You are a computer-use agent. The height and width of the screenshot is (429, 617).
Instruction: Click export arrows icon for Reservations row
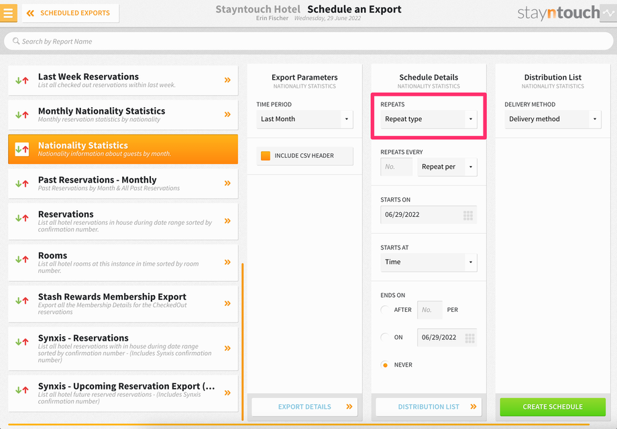pyautogui.click(x=22, y=218)
